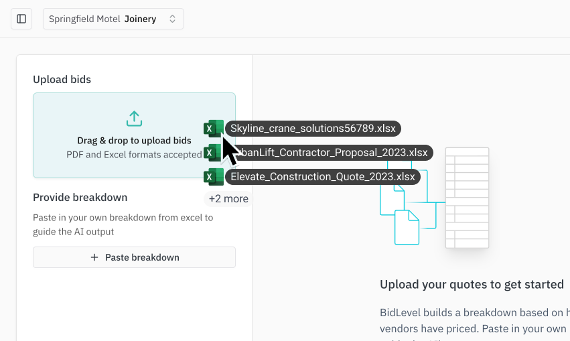
Task: Click the 'Upload bids' heading
Action: coord(62,79)
